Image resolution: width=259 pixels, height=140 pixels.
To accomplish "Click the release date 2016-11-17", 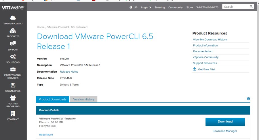I will click(66, 78).
